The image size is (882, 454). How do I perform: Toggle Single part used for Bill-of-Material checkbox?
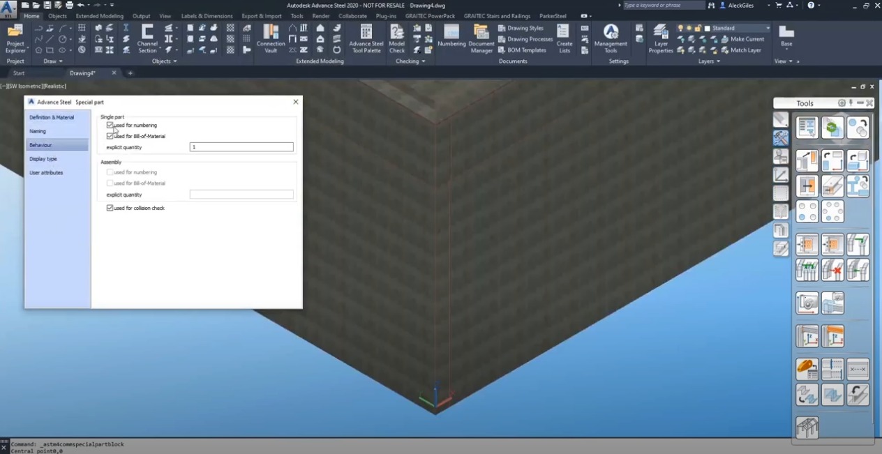point(110,136)
